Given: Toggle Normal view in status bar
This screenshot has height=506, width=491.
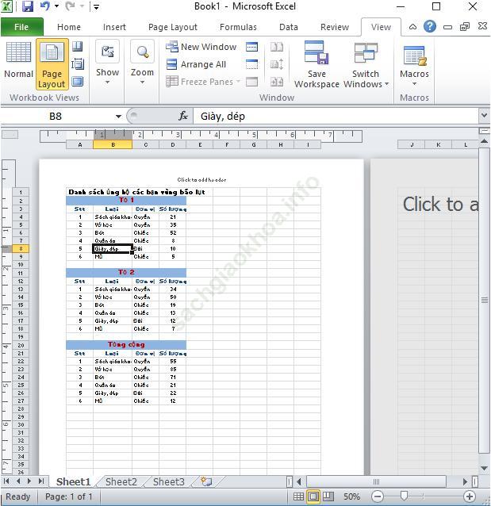Looking at the screenshot, I should [298, 496].
